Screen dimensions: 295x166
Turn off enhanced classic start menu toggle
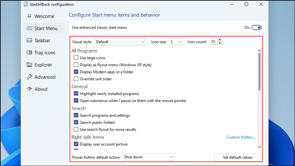pos(257,28)
